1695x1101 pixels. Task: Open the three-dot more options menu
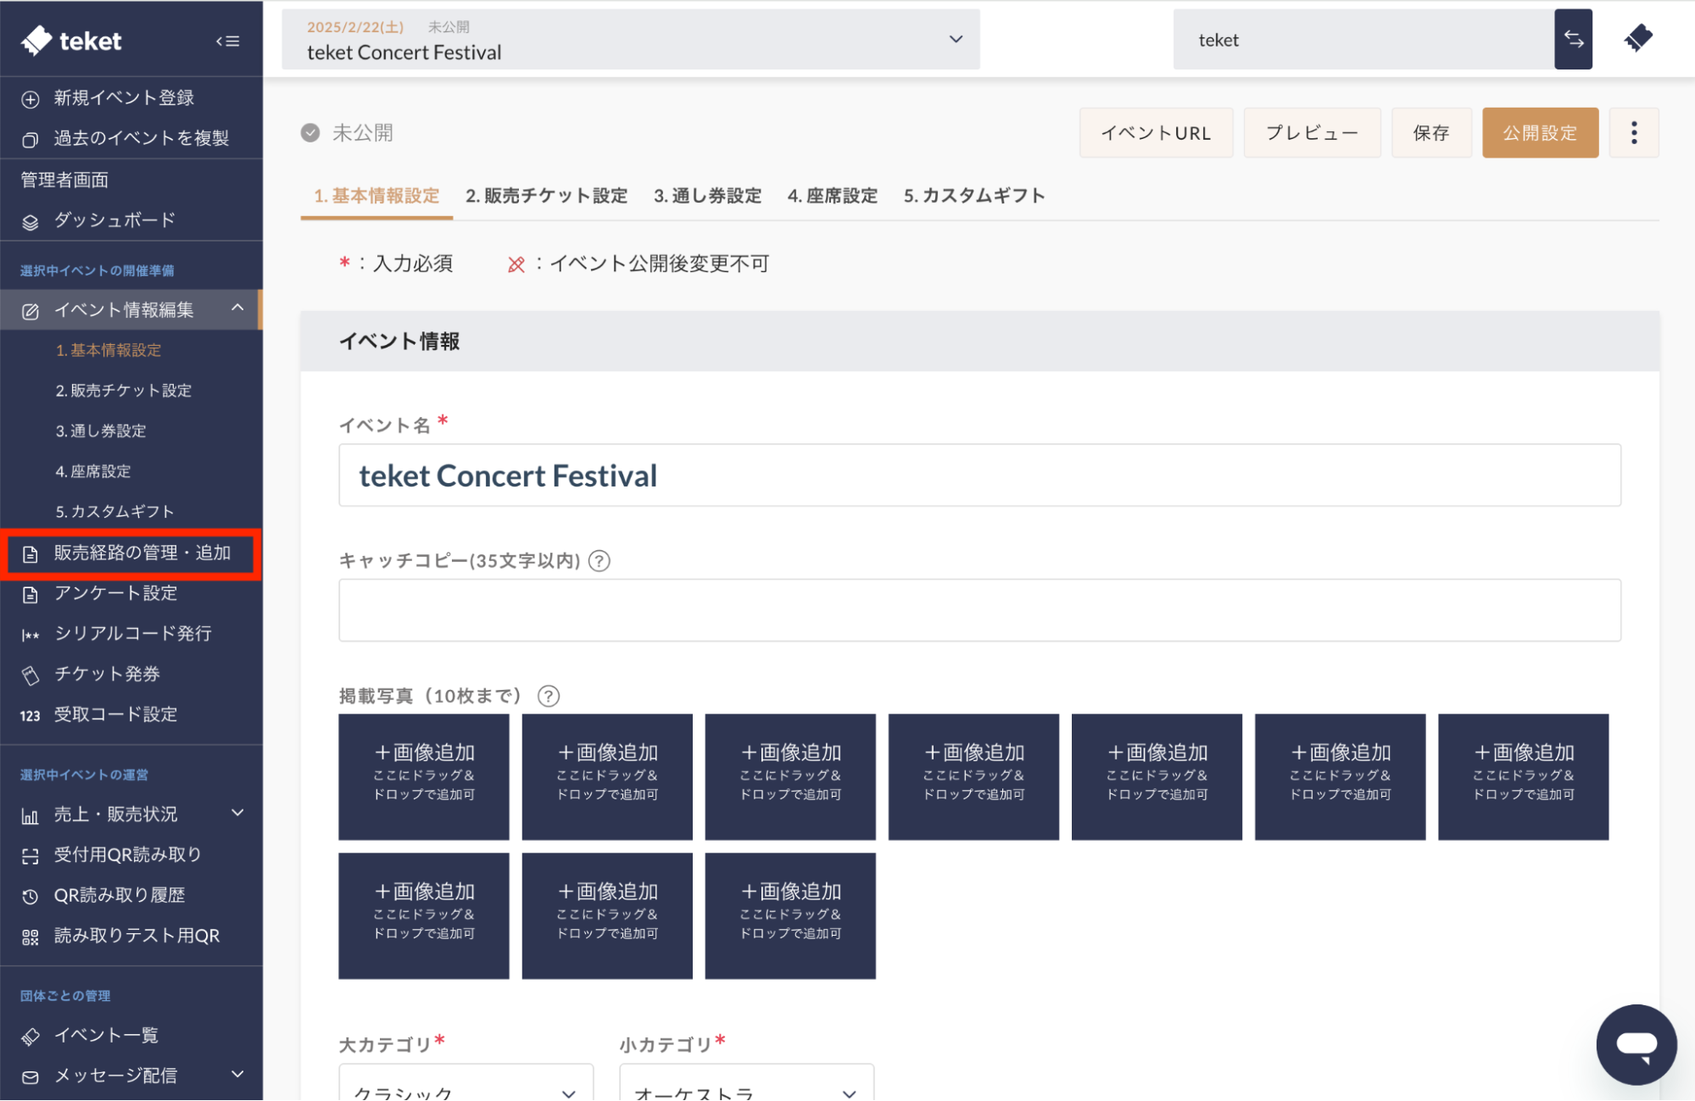pos(1634,132)
